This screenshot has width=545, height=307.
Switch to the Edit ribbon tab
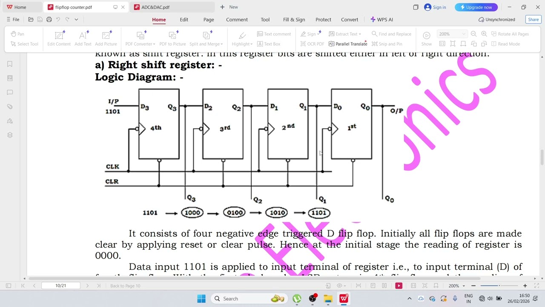click(x=184, y=20)
